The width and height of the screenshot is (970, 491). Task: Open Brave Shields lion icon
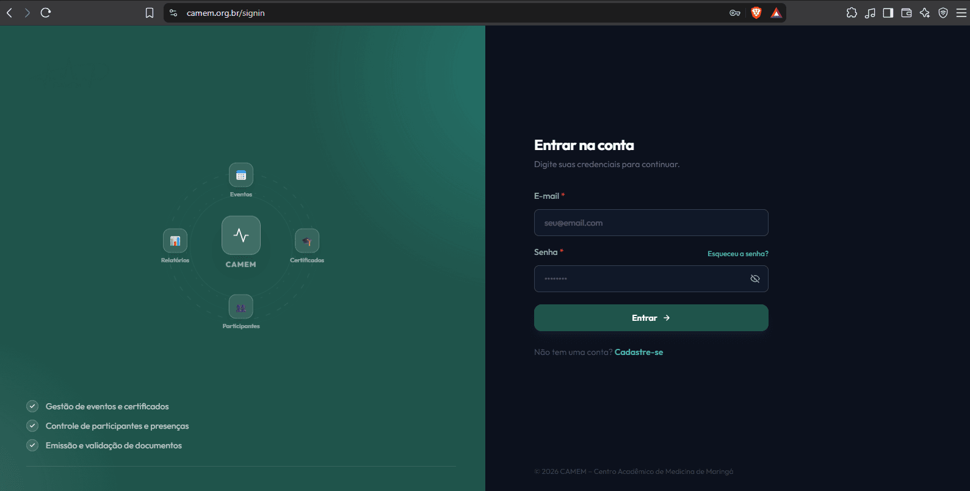pos(756,13)
